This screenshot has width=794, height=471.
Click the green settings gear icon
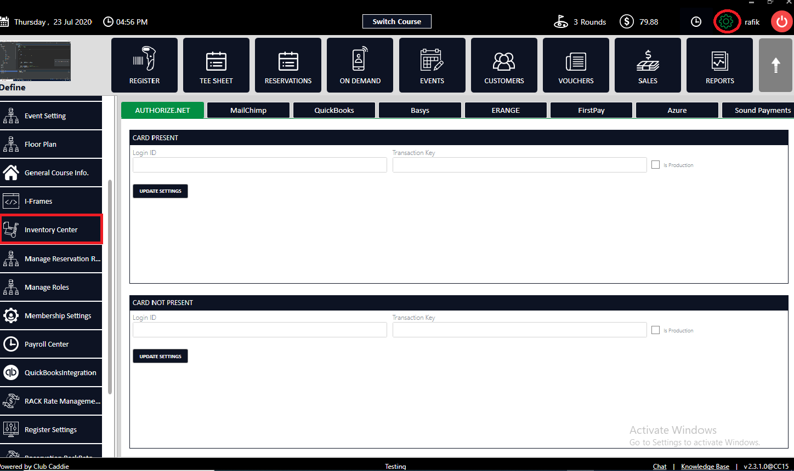pyautogui.click(x=726, y=22)
